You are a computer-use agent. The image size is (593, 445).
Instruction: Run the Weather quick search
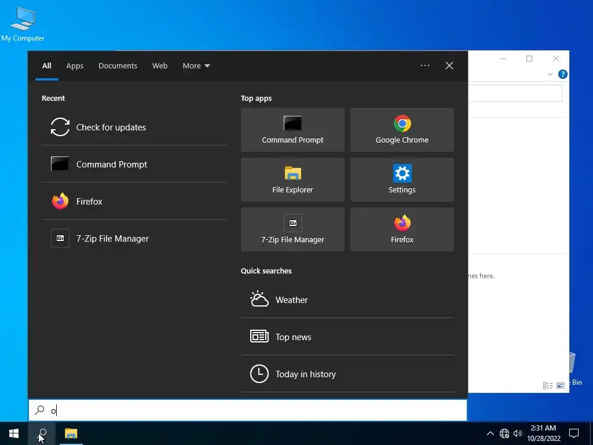347,300
